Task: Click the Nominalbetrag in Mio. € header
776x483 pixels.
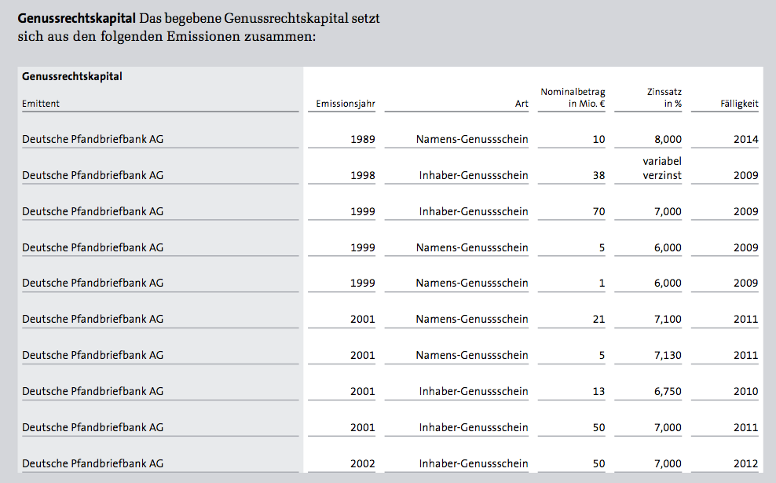Action: 573,98
